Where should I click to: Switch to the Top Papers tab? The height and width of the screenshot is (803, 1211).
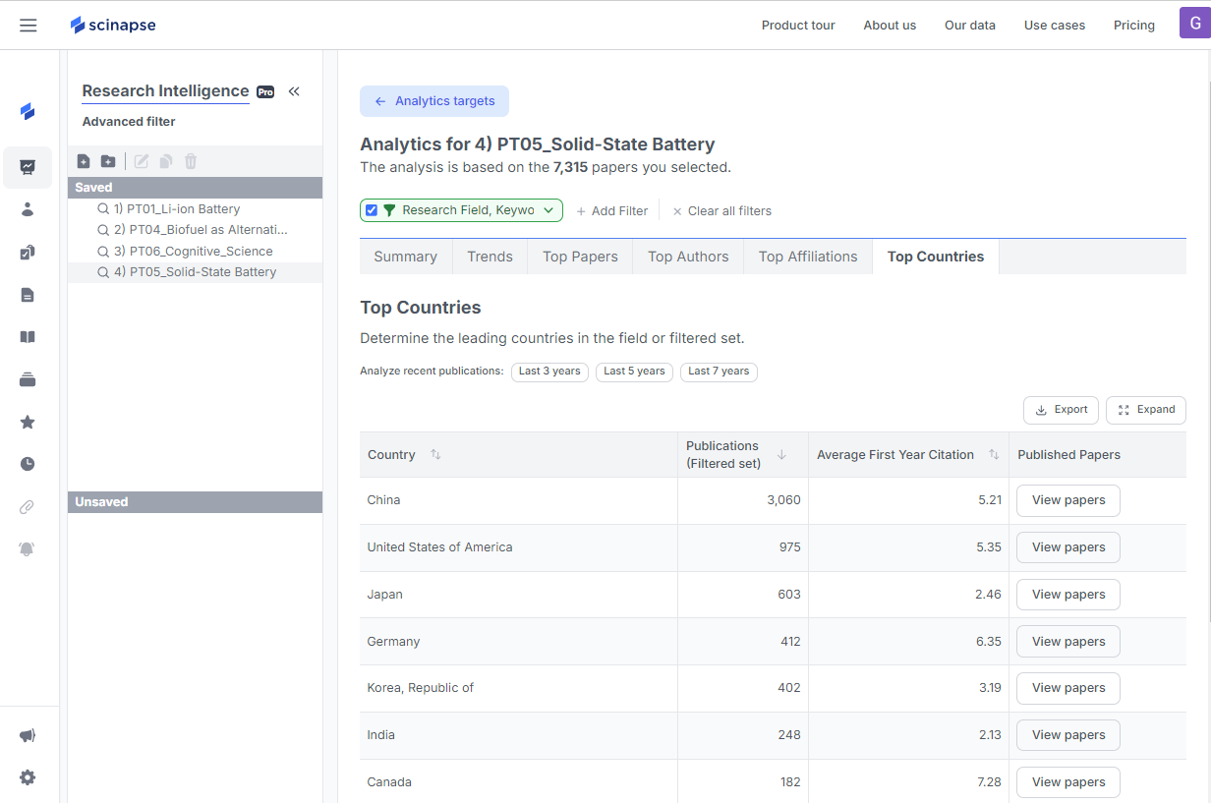[581, 257]
